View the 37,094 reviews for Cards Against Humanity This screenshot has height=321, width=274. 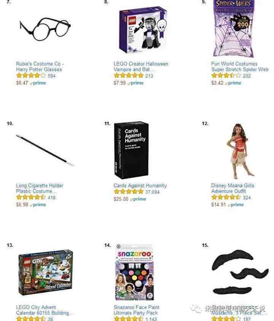pos(152,192)
